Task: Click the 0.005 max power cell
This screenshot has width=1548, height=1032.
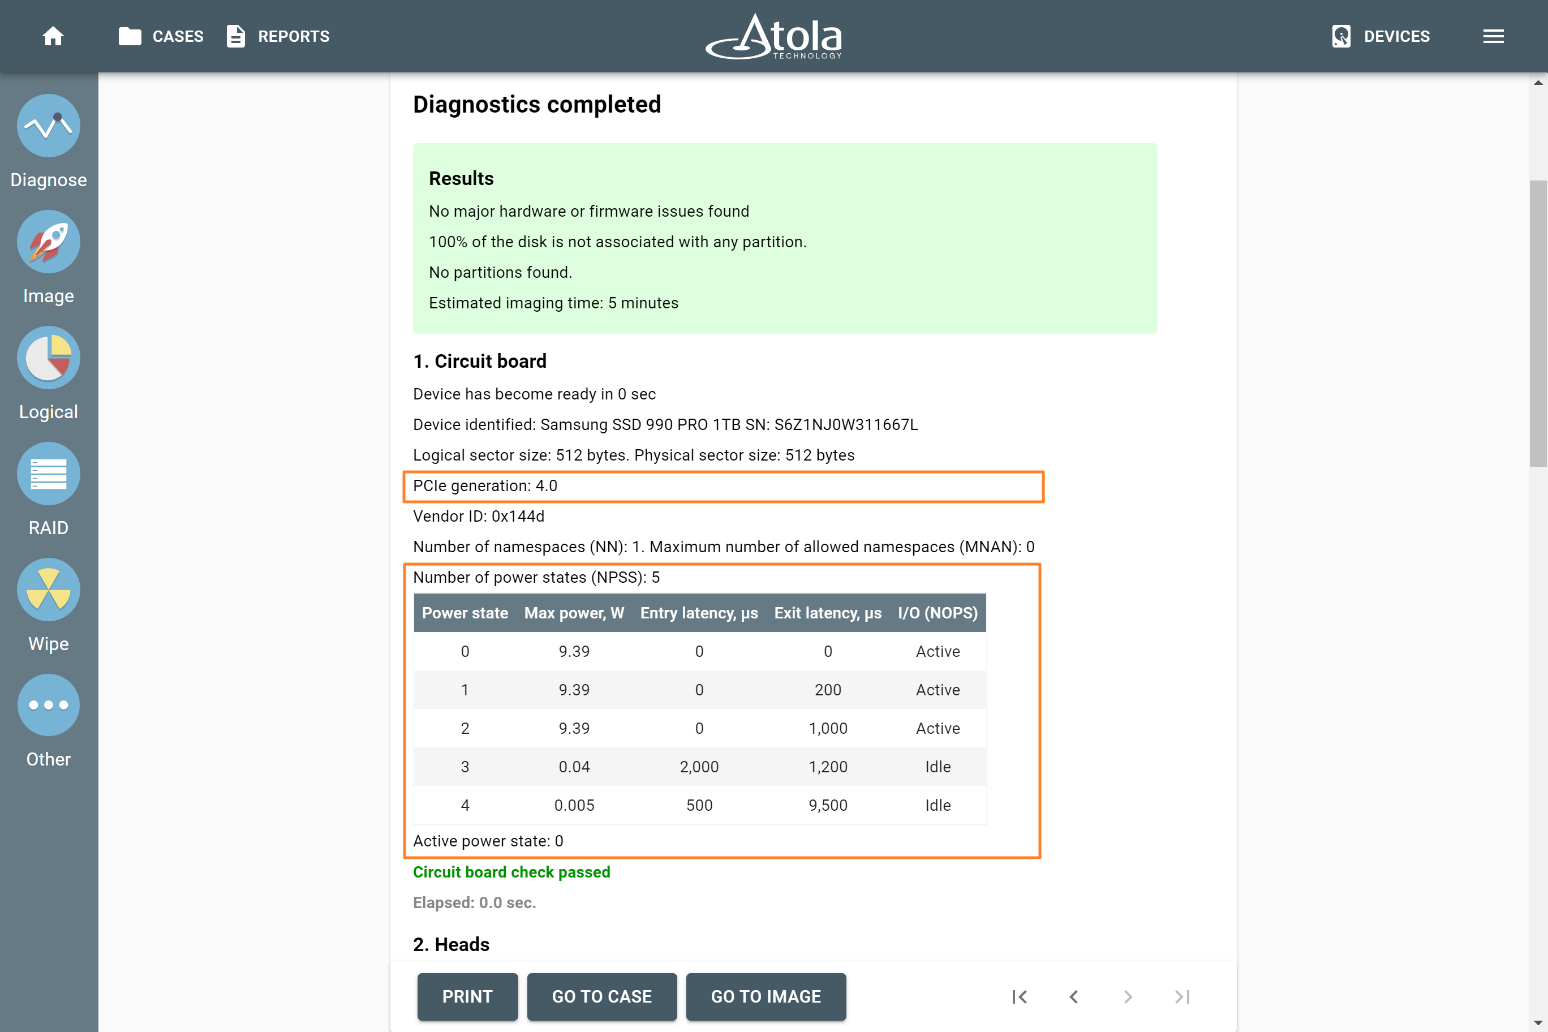Action: (x=574, y=805)
